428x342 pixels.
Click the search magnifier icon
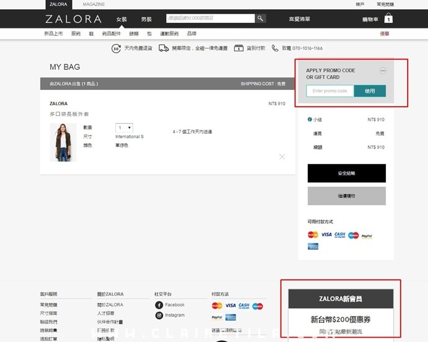[x=261, y=19]
